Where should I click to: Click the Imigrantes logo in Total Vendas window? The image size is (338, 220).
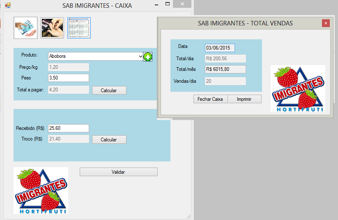[x=298, y=88]
